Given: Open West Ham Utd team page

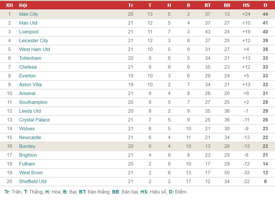Looking at the screenshot, I should [x=34, y=49].
